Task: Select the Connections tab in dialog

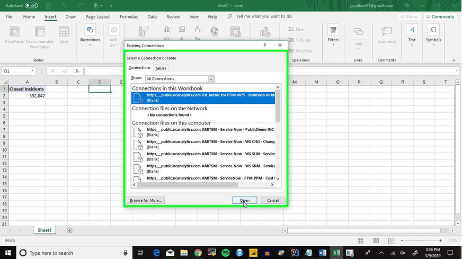Action: pos(140,68)
